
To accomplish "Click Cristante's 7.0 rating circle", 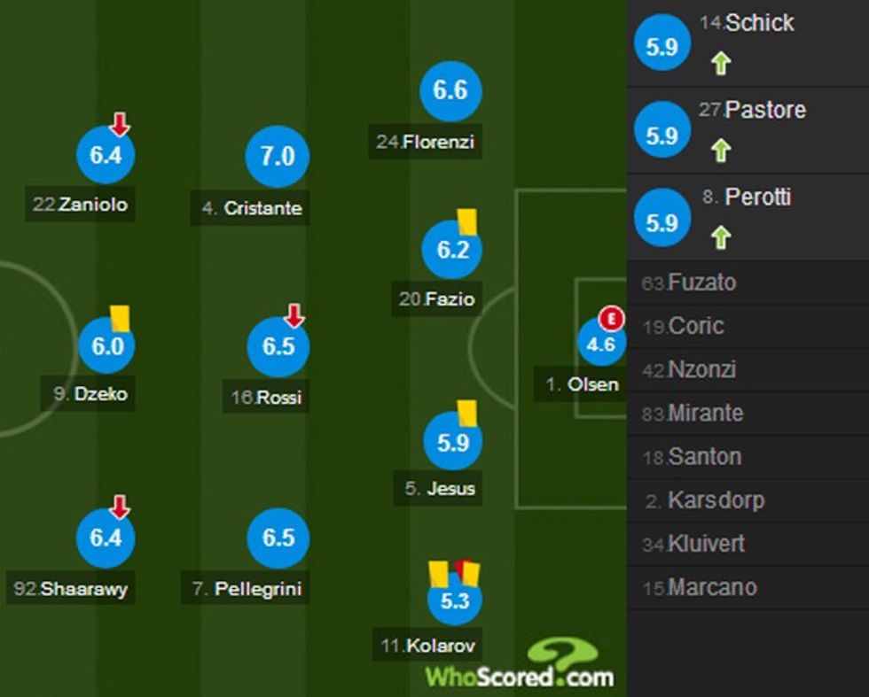I will [x=277, y=157].
